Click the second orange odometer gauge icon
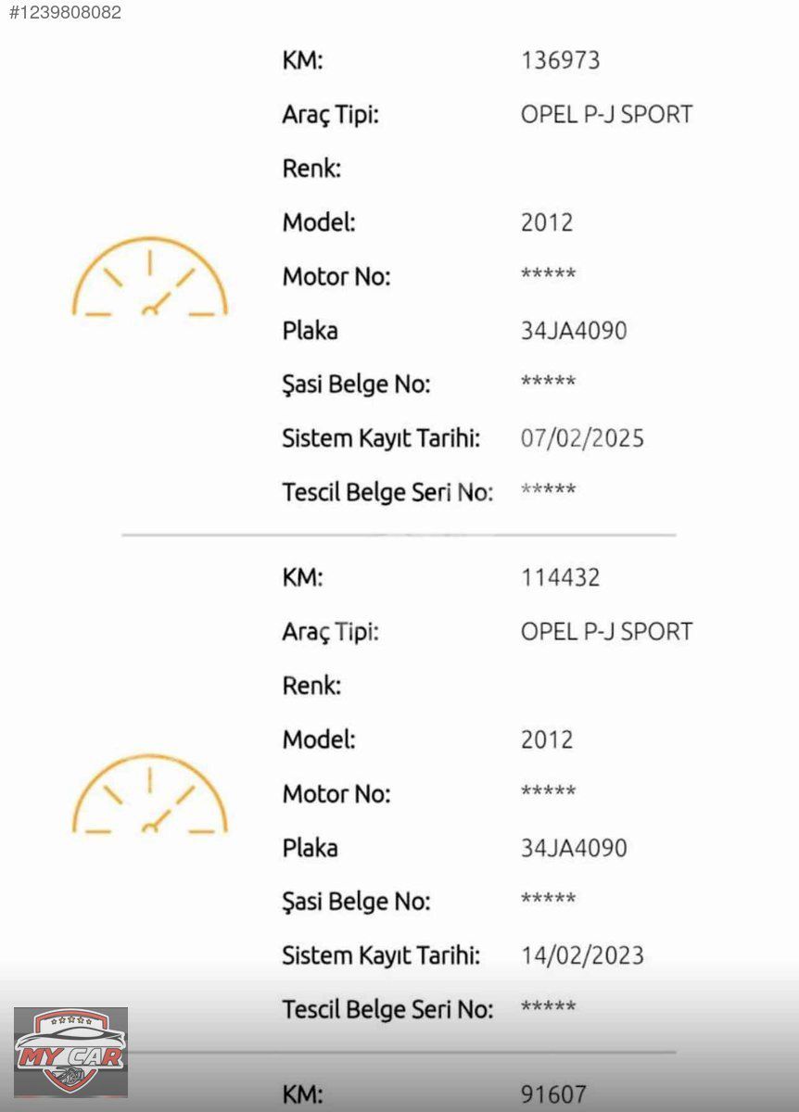799x1112 pixels. [x=150, y=793]
